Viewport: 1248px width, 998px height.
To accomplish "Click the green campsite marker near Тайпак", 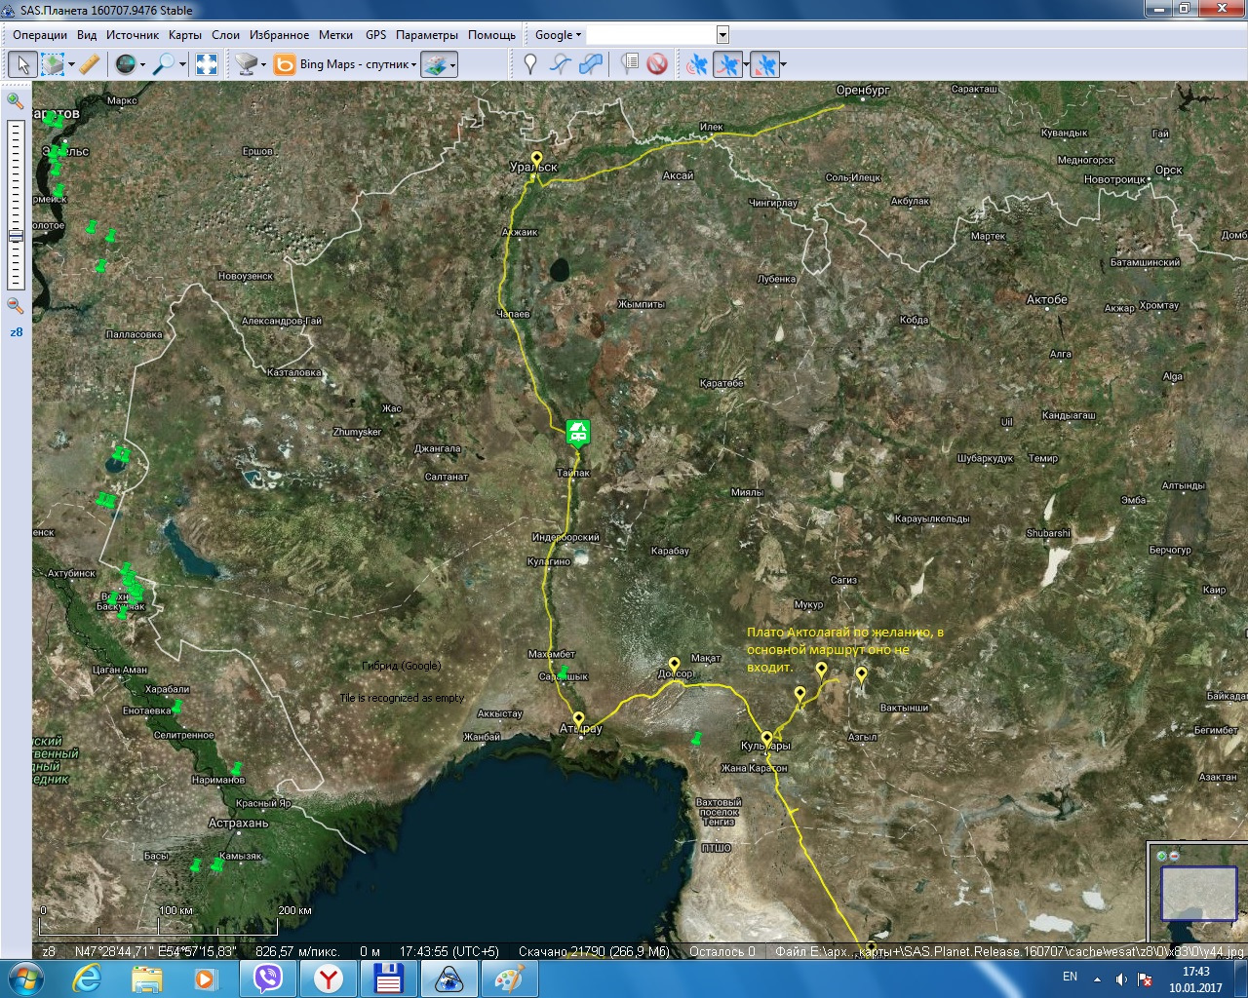I will pos(578,432).
